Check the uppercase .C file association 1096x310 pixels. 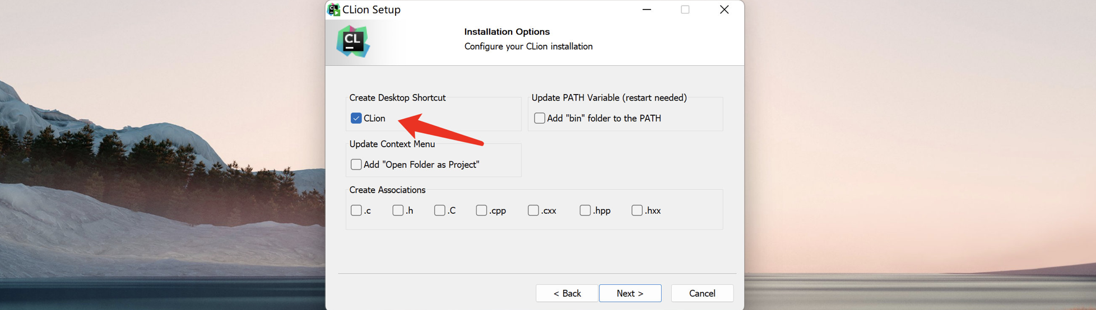pyautogui.click(x=440, y=210)
